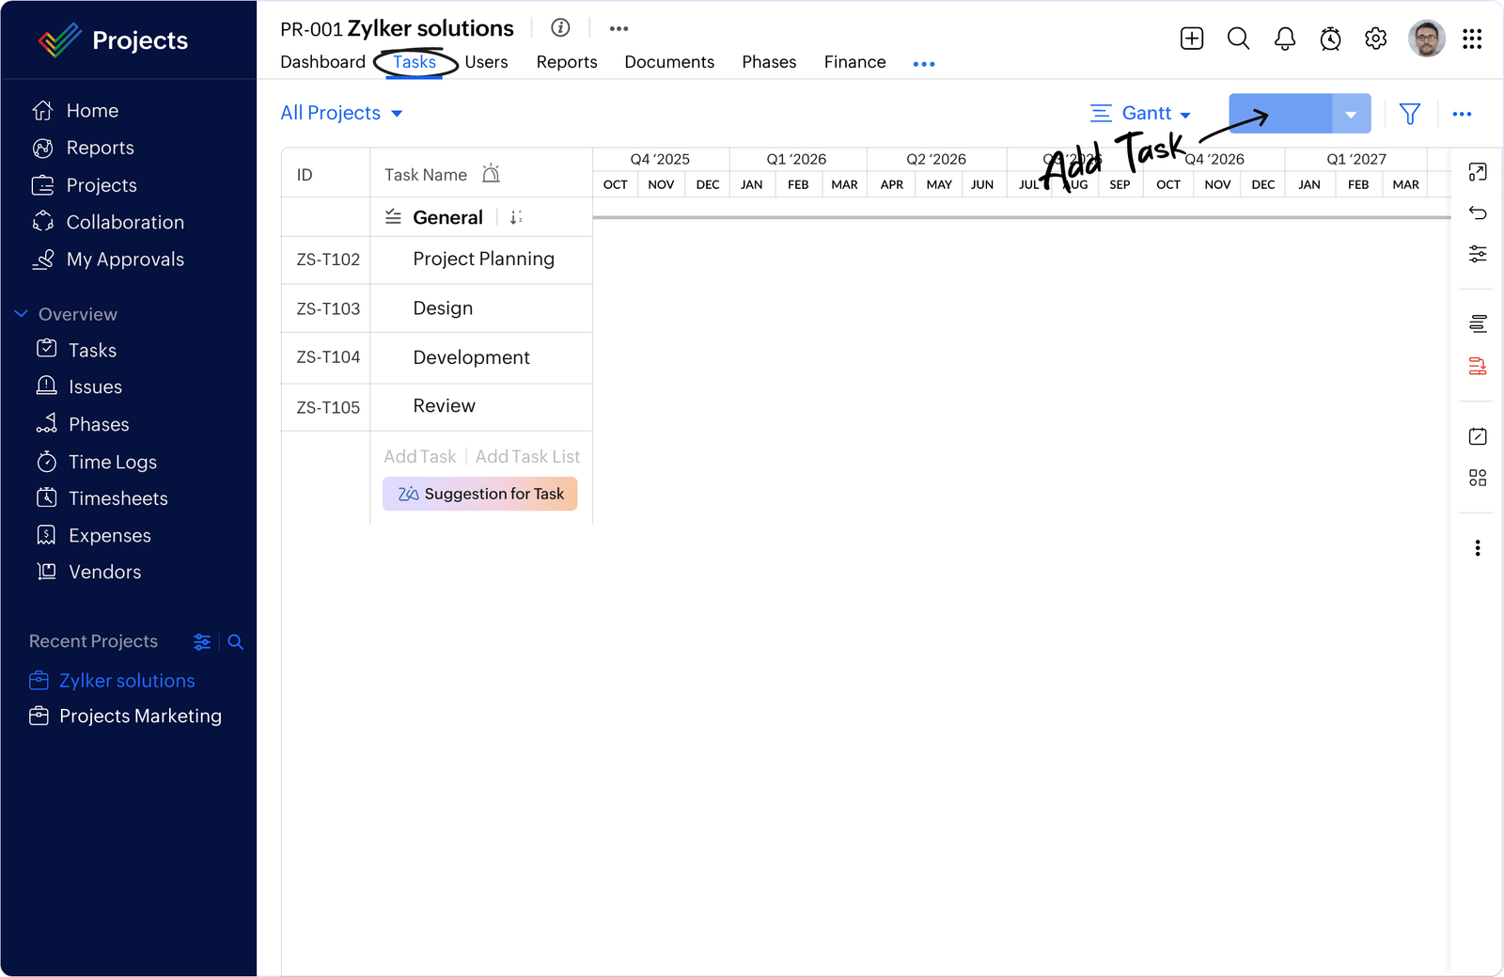Click the project info icon
Image resolution: width=1504 pixels, height=977 pixels.
point(560,28)
